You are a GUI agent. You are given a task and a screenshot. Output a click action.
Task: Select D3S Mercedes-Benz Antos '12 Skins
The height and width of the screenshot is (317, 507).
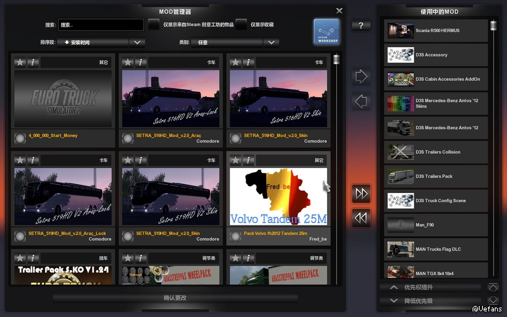[436, 103]
